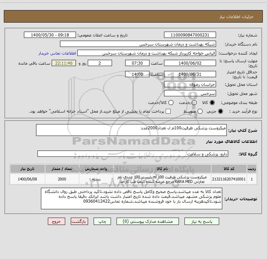Click the نام کالا column header
The image size is (267, 259).
click(x=162, y=169)
